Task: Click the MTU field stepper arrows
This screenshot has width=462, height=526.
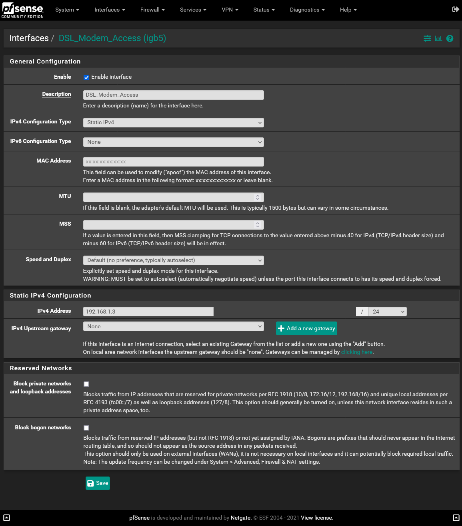Action: point(258,197)
